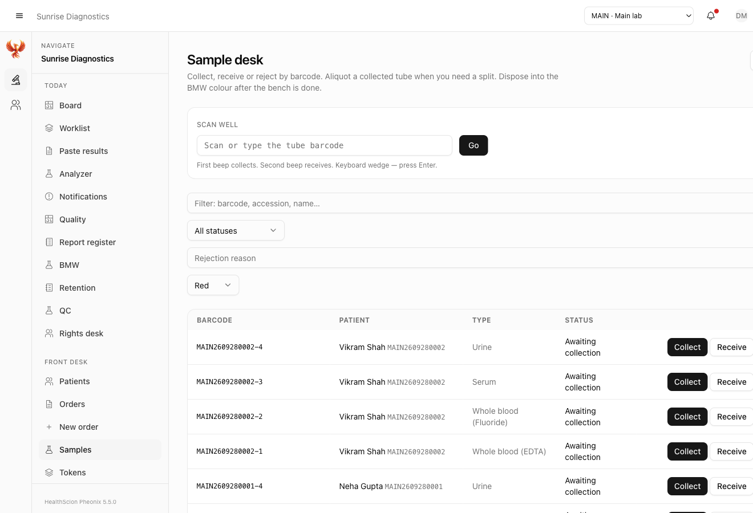
Task: Click the Rights desk people icon
Action: (49, 333)
